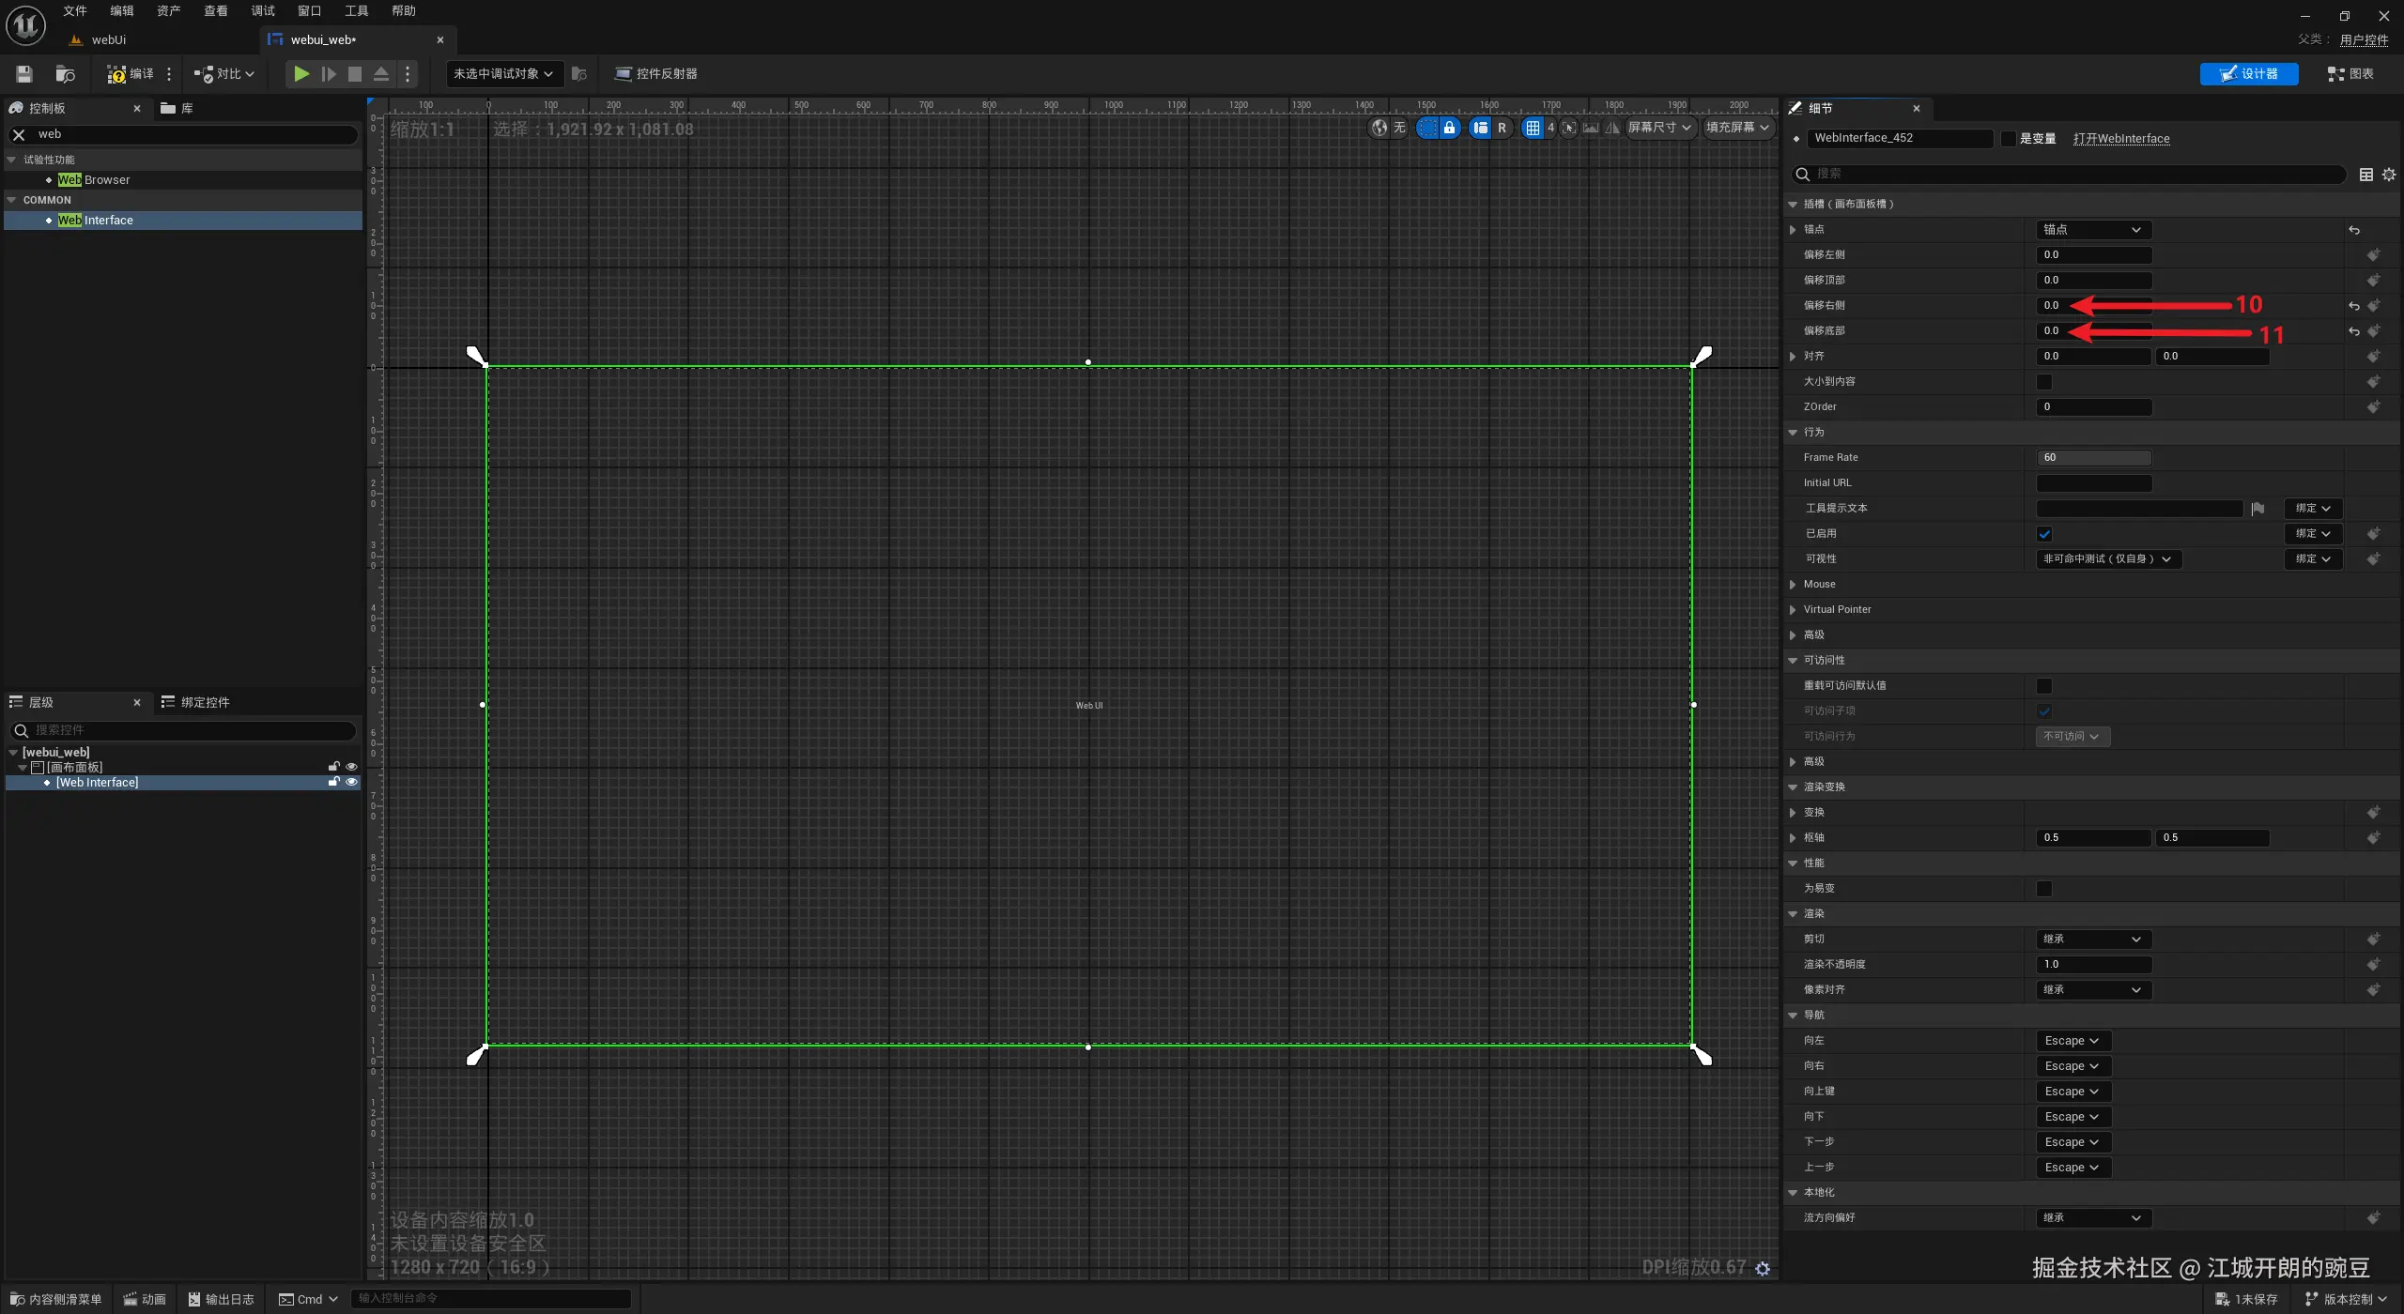The height and width of the screenshot is (1314, 2404).
Task: Open the DPI scale settings gear
Action: pyautogui.click(x=1763, y=1269)
